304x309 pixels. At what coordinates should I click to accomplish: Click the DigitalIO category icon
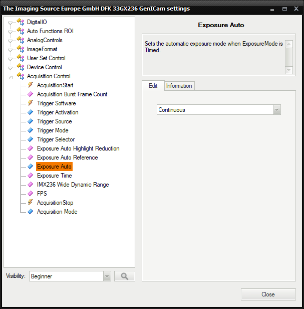click(x=21, y=22)
